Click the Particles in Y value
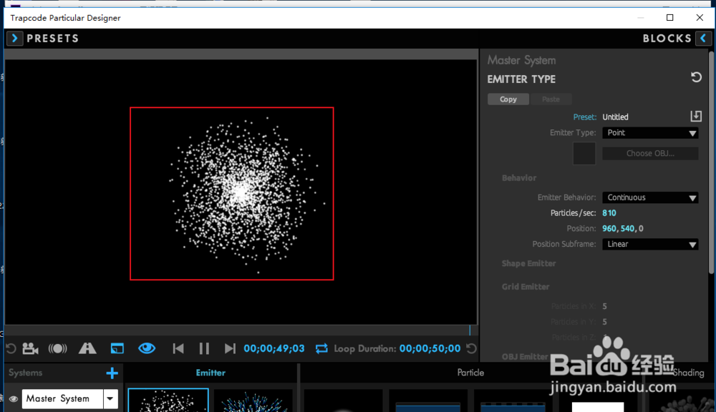Screen dimensions: 716x412 click(x=604, y=322)
